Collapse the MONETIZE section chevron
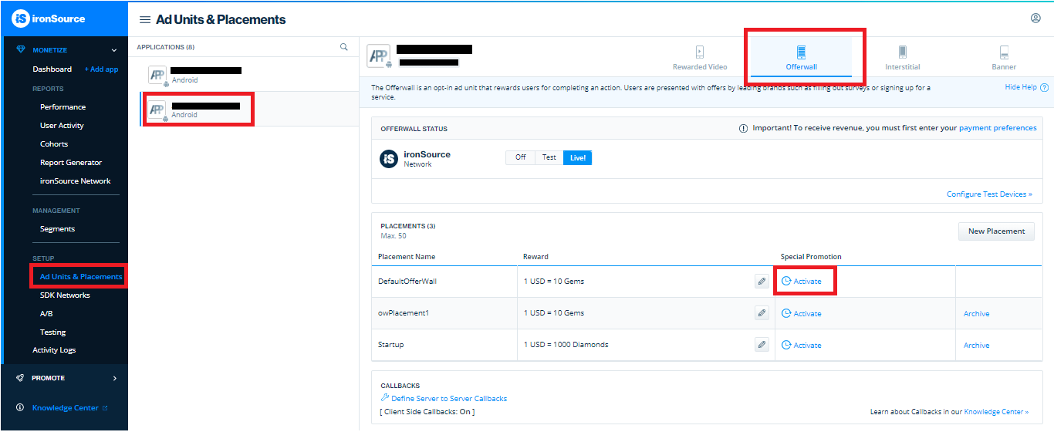Viewport: 1054px width, 432px height. pyautogui.click(x=114, y=50)
